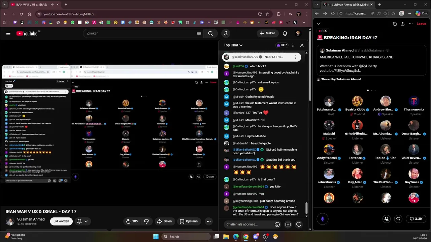Toggle the X Space microphone button
Viewport: 431px width, 242px height.
pyautogui.click(x=323, y=219)
